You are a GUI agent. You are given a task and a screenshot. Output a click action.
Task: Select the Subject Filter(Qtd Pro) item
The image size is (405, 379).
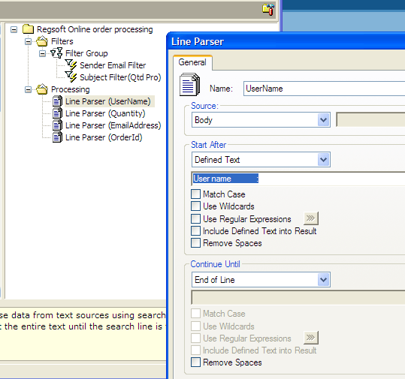(120, 77)
